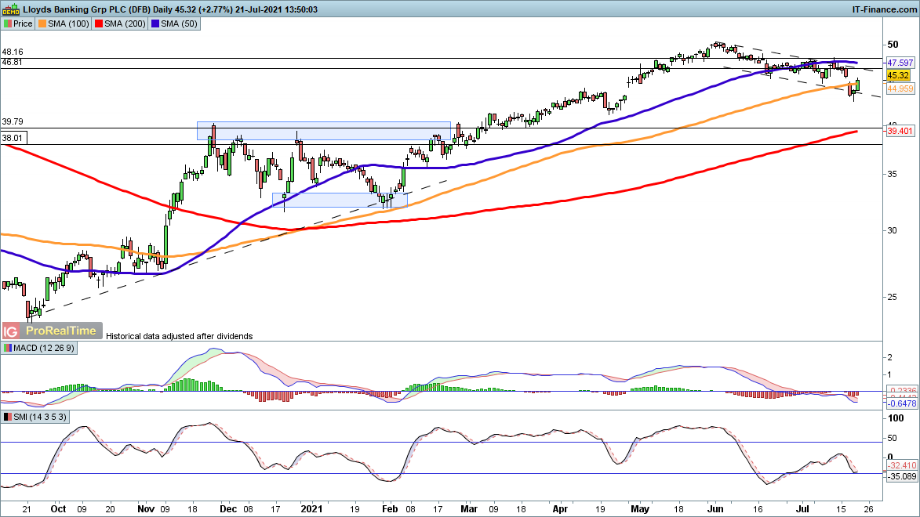920x517 pixels.
Task: Select the lower blue support rectangle
Action: click(x=340, y=200)
